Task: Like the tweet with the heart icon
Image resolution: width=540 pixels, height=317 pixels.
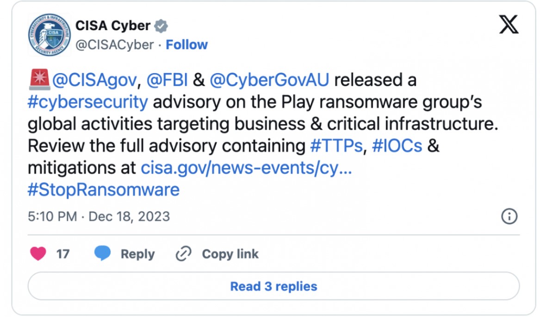Action: [38, 254]
